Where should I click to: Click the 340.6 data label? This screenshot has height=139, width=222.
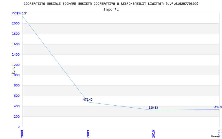[218, 107]
